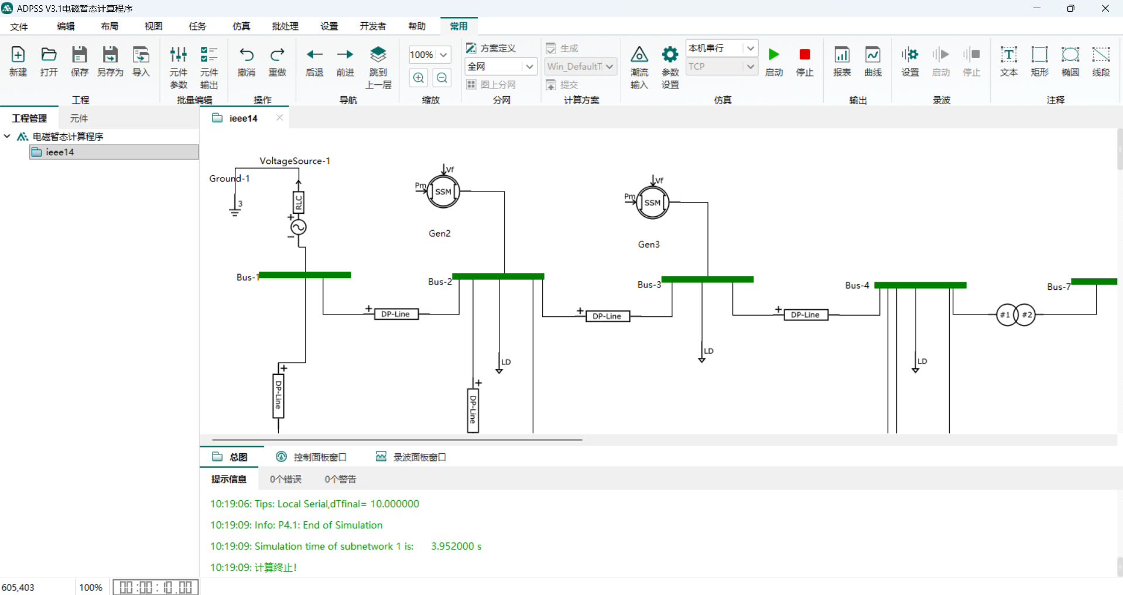This screenshot has width=1123, height=595.
Task: Click the undo arrow icon
Action: (246, 61)
